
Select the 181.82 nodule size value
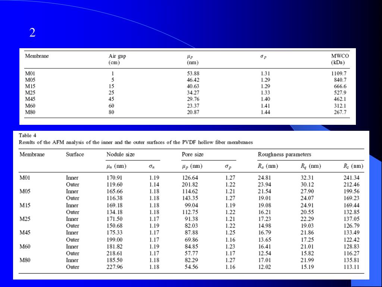point(115,247)
